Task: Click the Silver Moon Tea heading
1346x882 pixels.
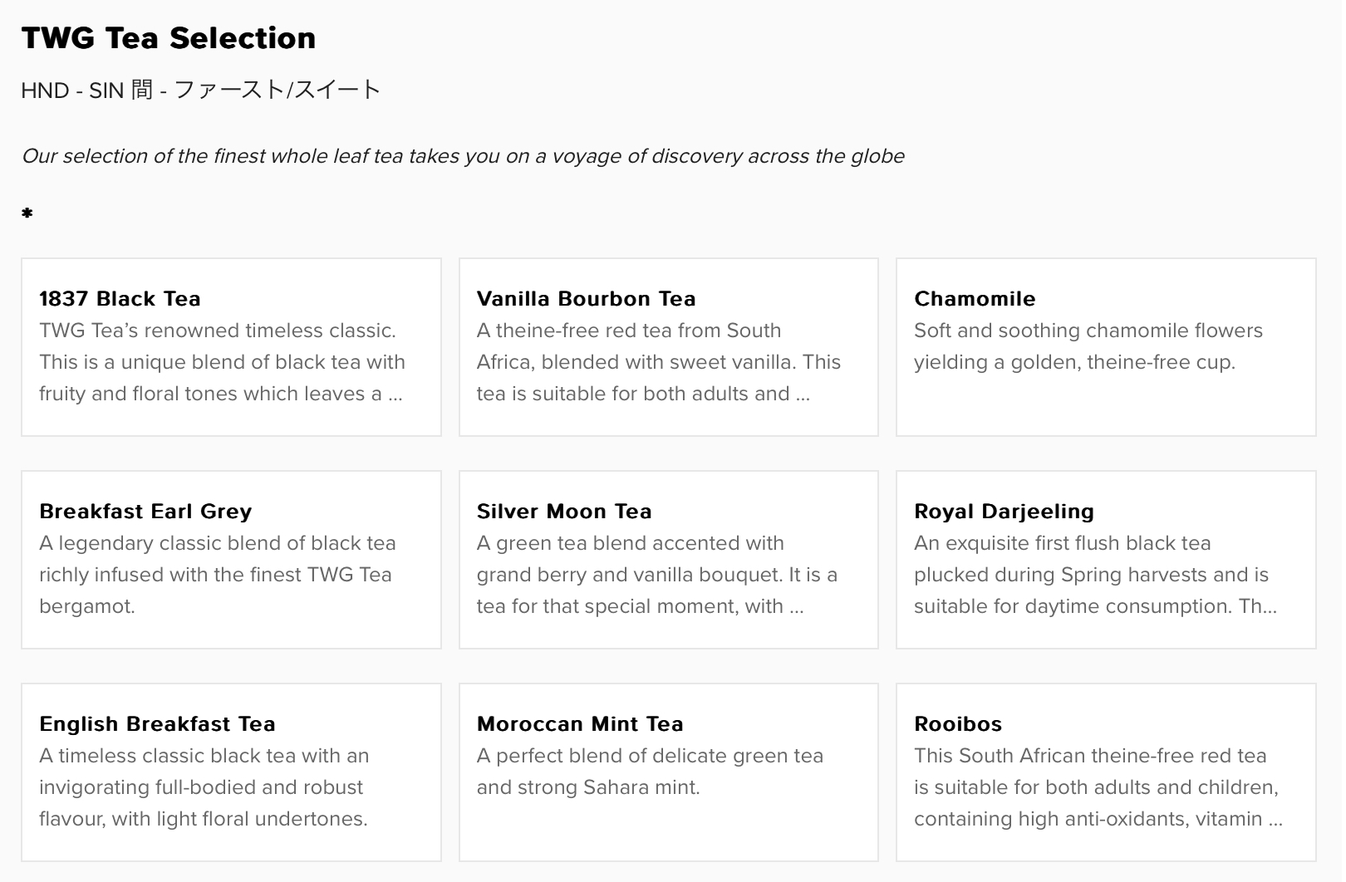Action: click(x=564, y=512)
